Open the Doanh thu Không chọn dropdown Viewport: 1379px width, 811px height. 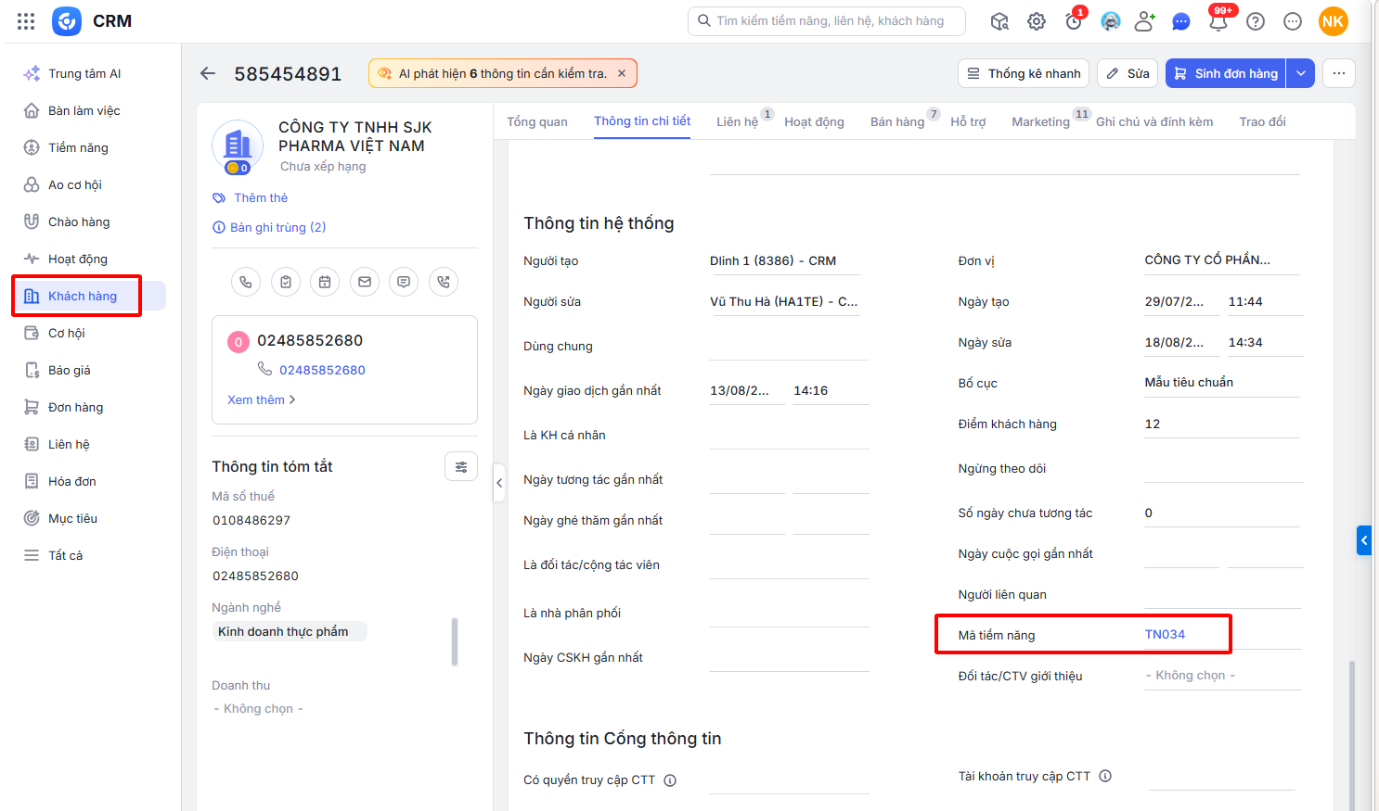coord(259,709)
